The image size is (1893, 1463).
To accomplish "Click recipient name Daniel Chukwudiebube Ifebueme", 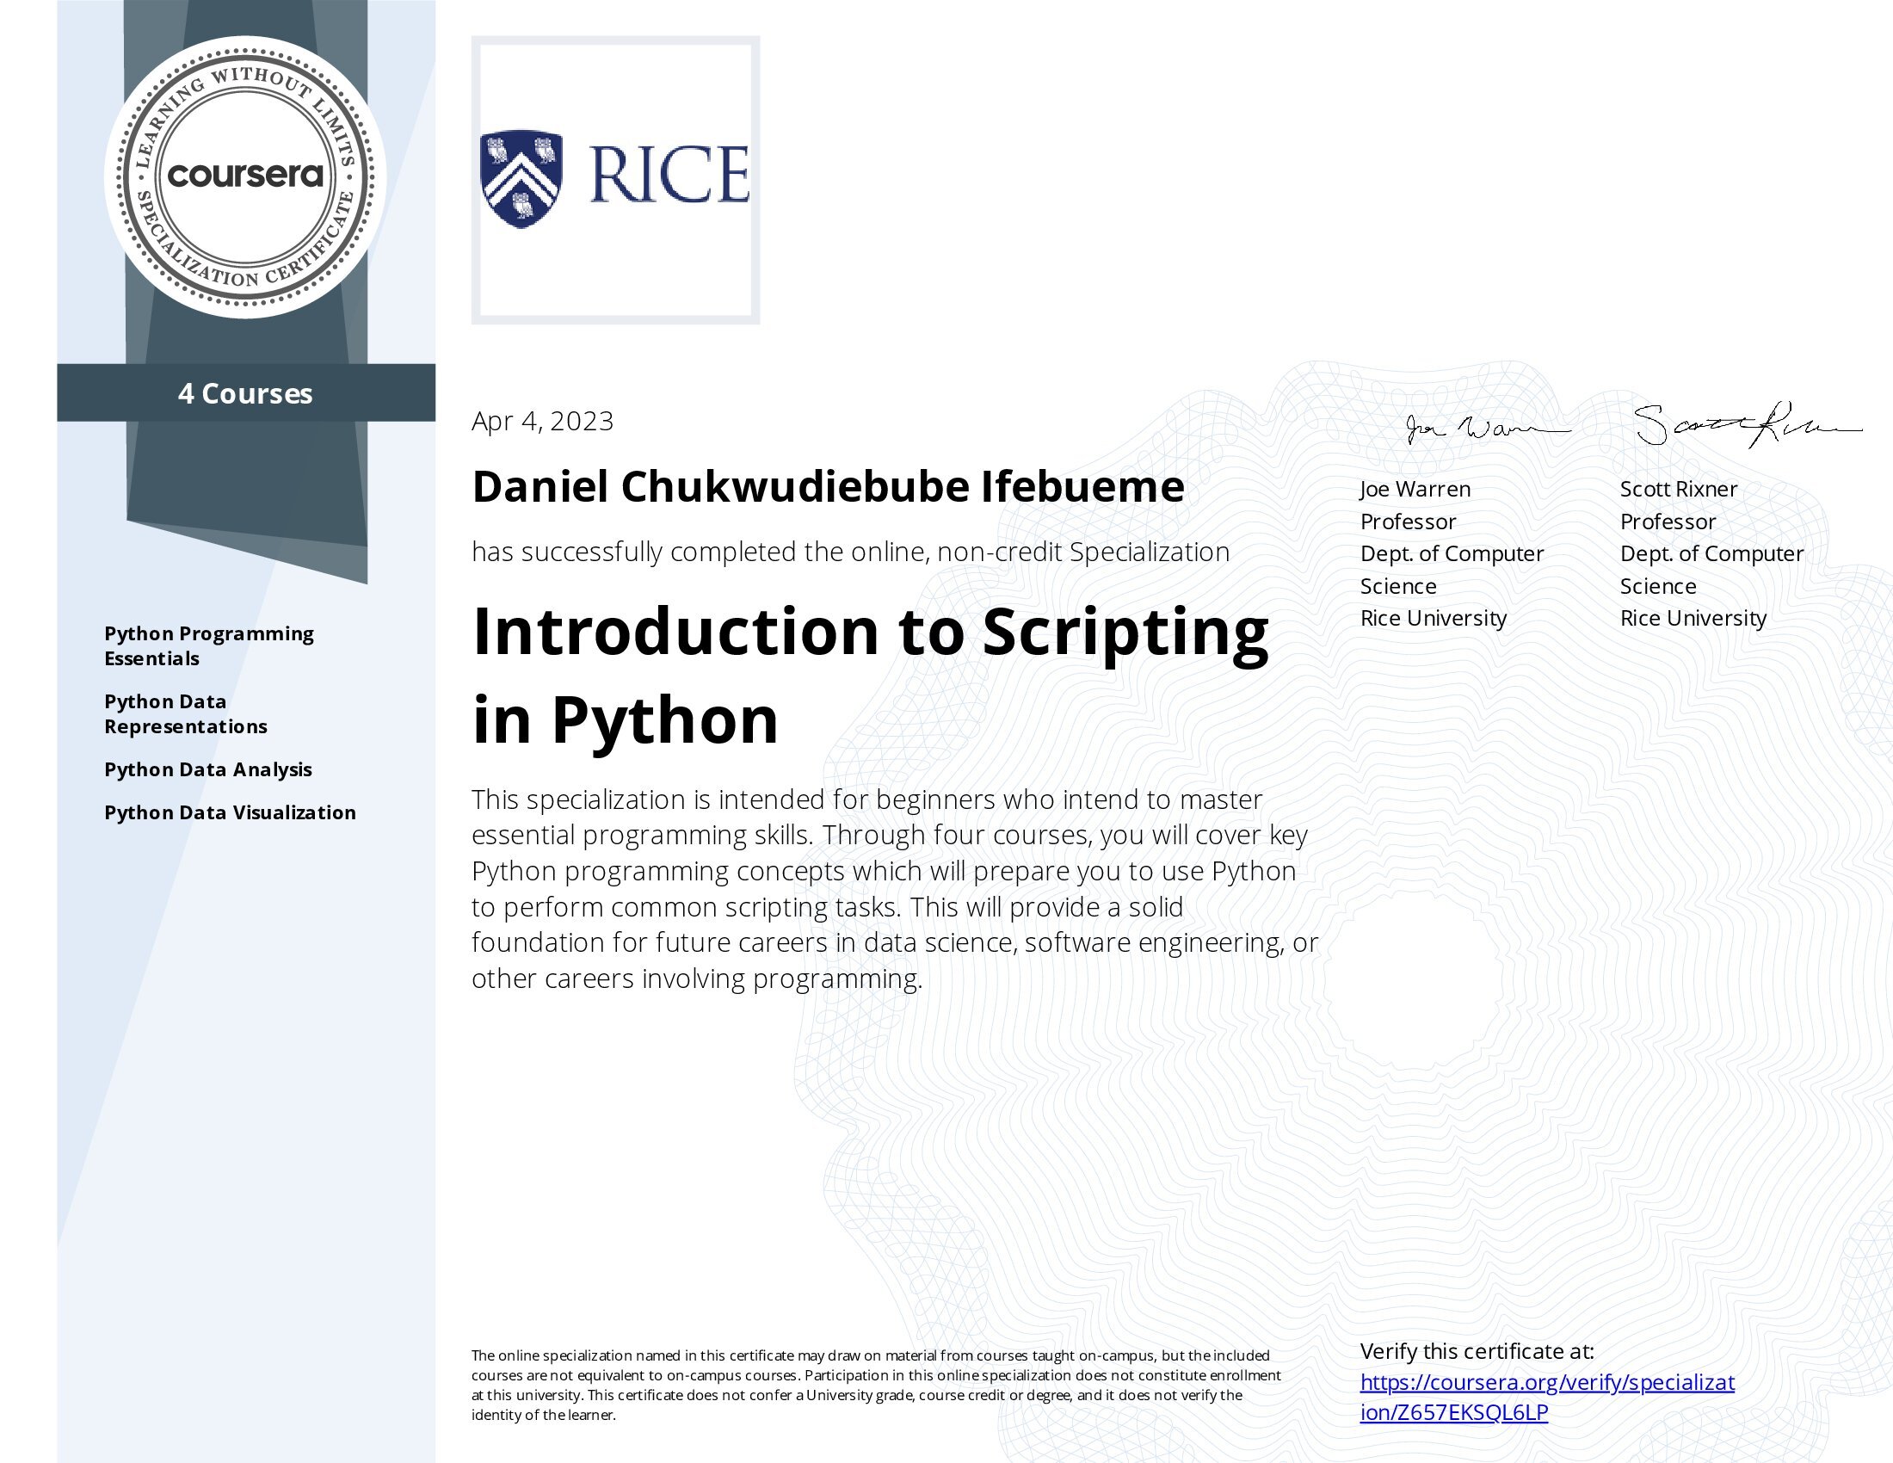I will 828,486.
